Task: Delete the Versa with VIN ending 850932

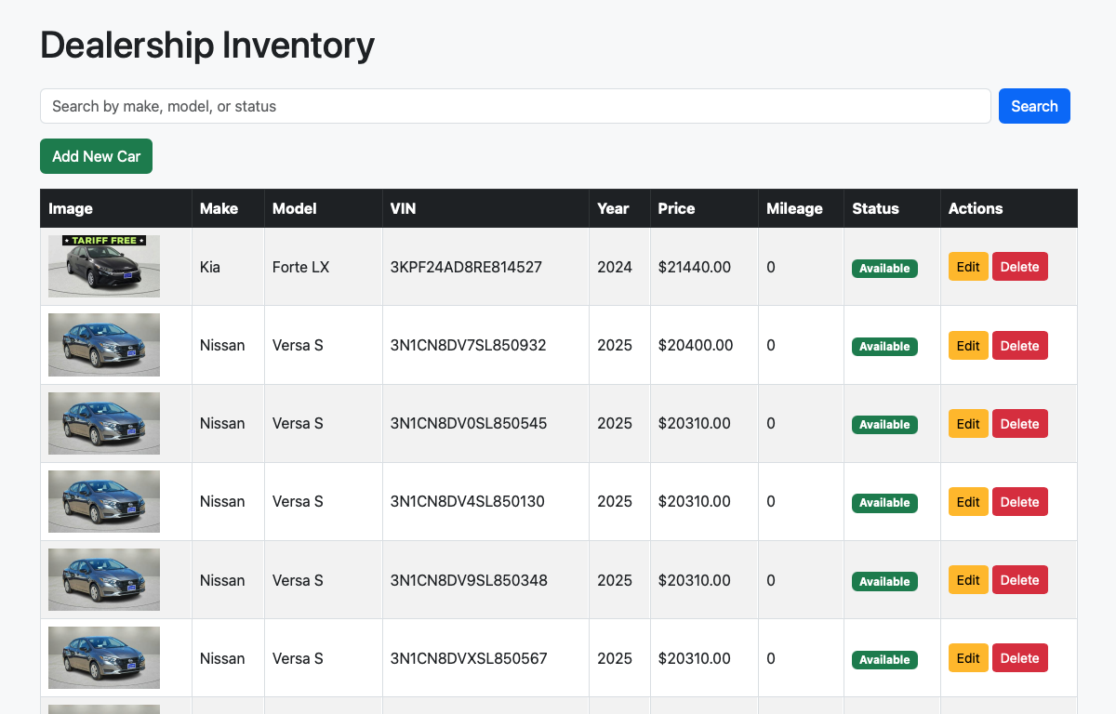Action: tap(1019, 346)
